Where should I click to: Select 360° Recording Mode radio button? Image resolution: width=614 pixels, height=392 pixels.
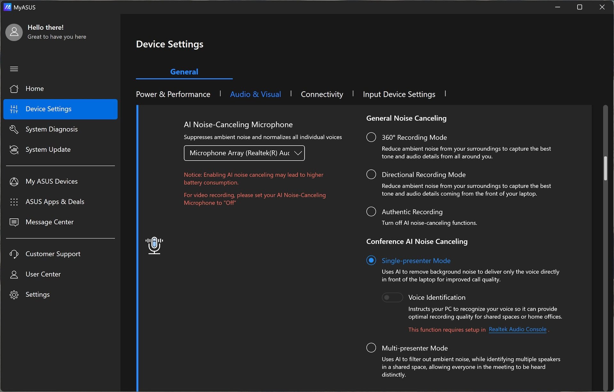[x=371, y=137]
